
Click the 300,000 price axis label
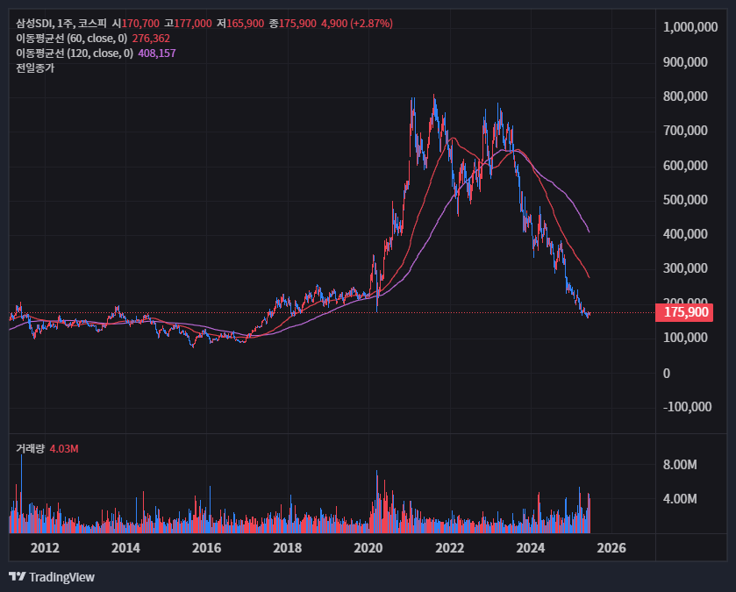coord(685,268)
